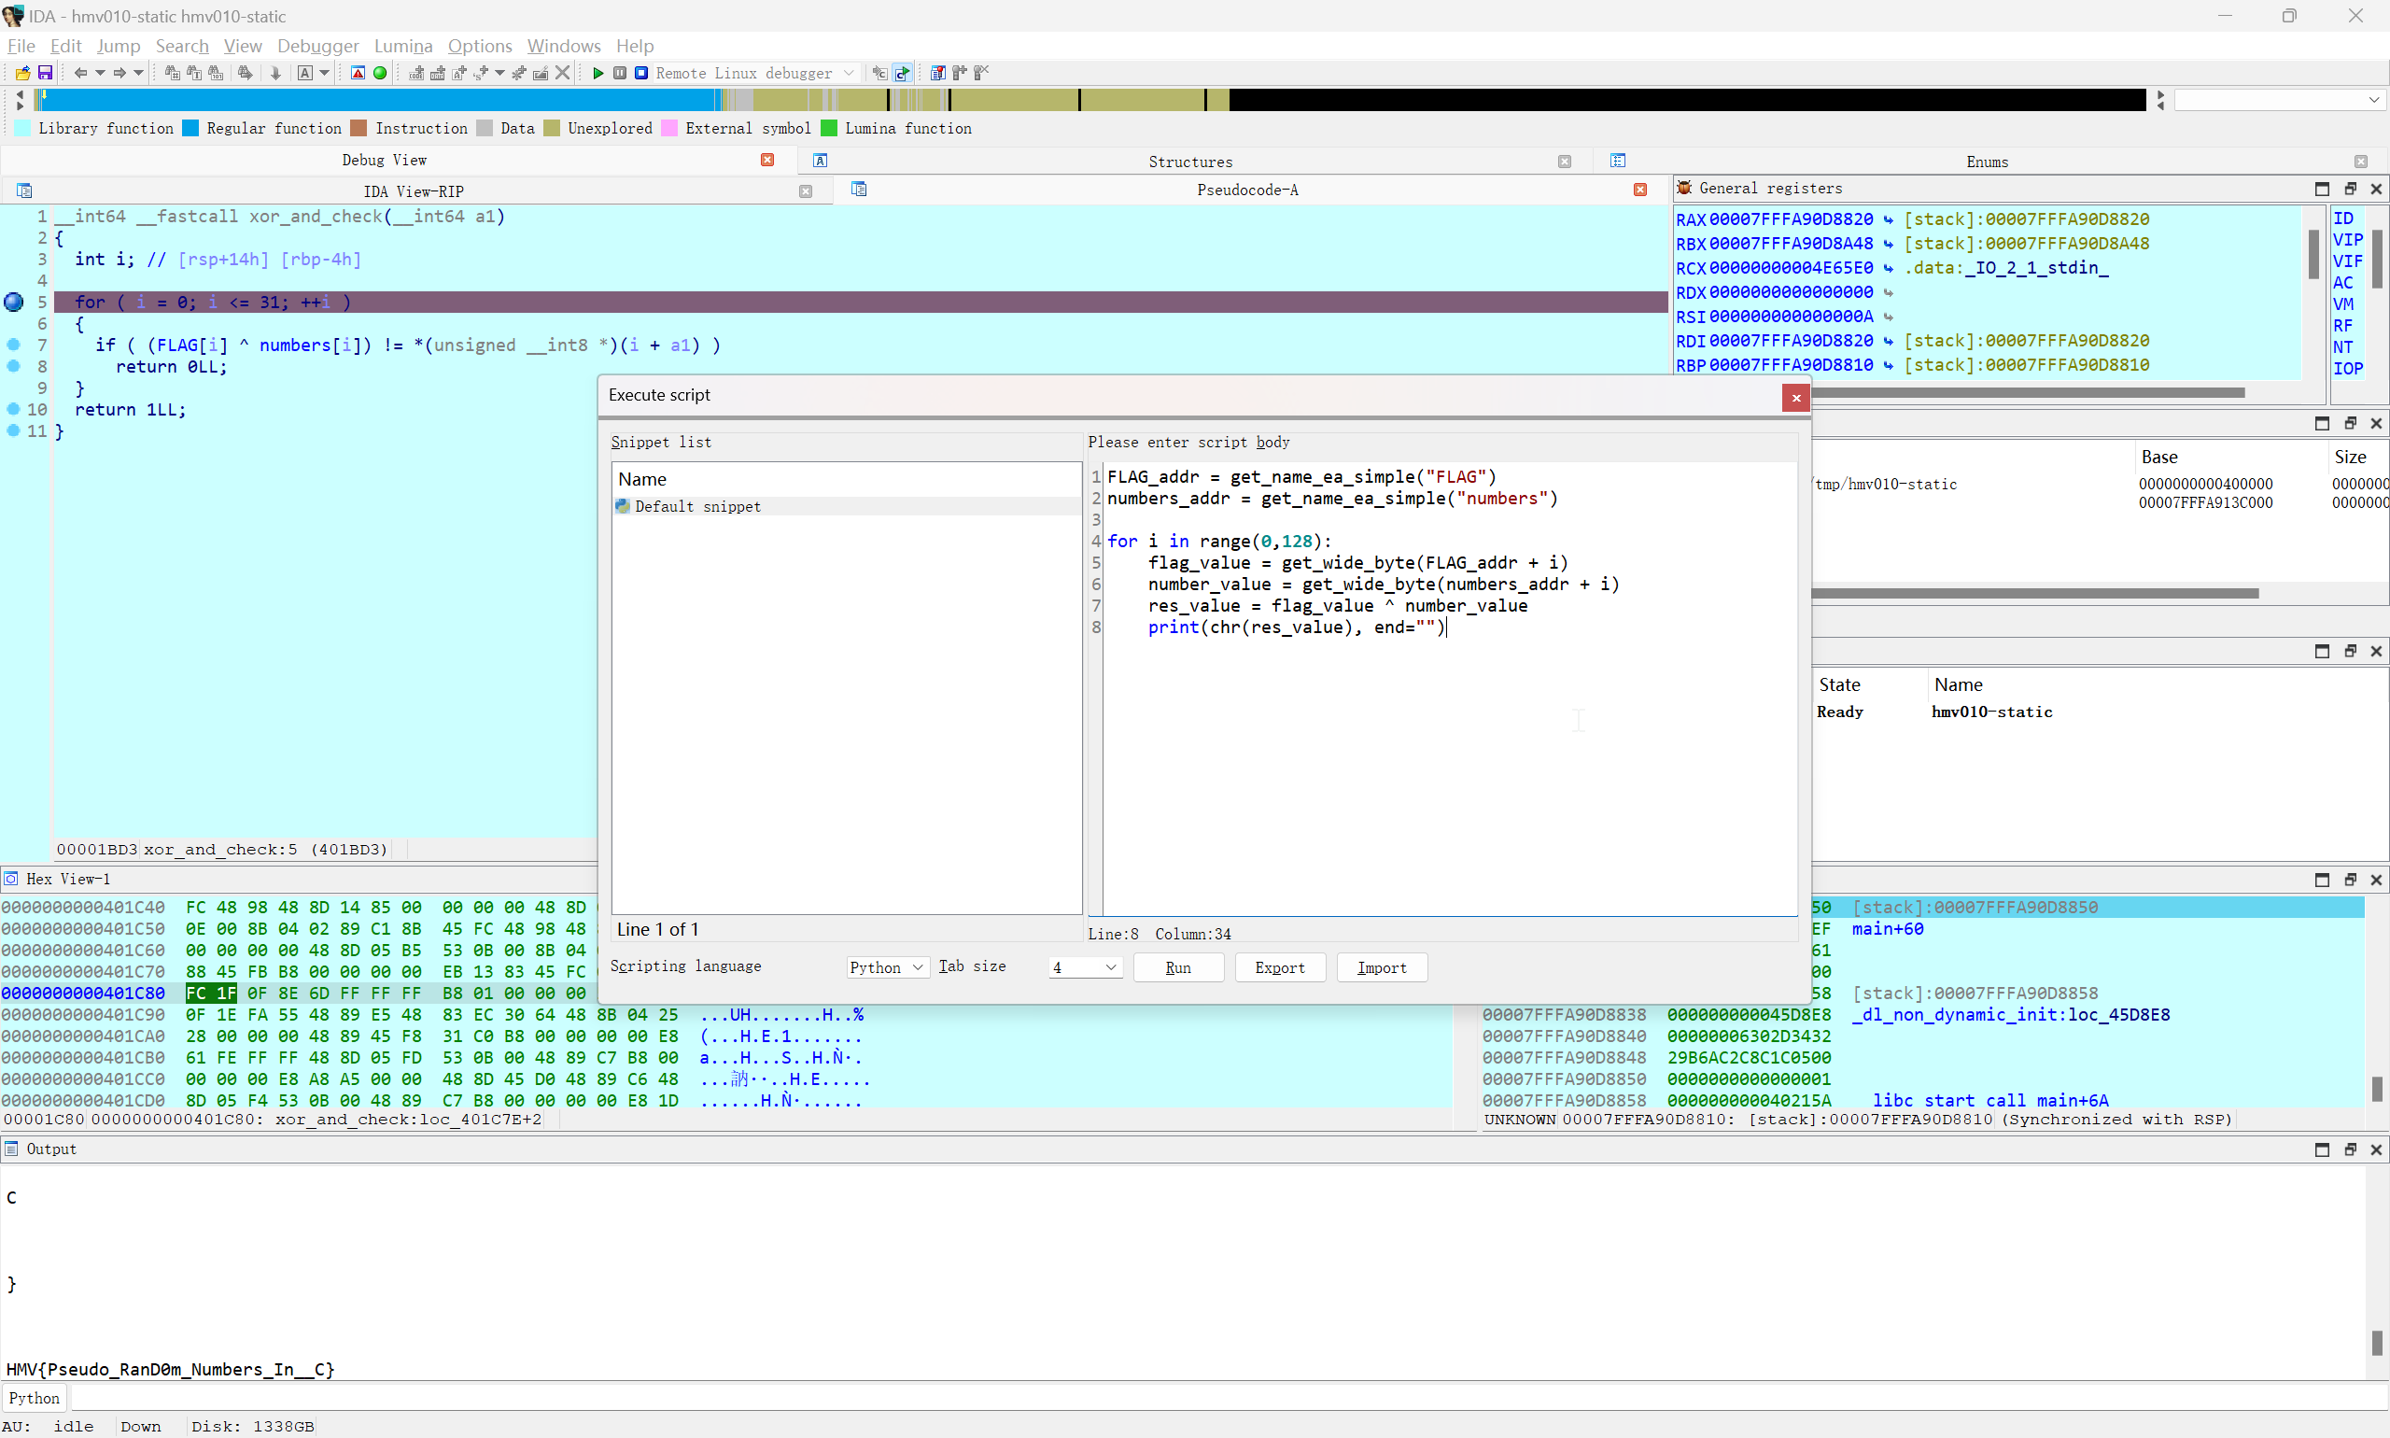Click the Export button
Viewport: 2390px width, 1438px height.
tap(1279, 966)
